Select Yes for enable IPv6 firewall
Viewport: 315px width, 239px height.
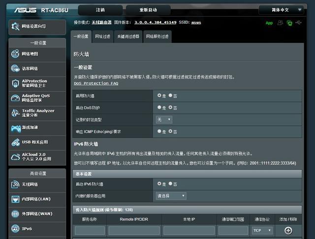pyautogui.click(x=159, y=183)
